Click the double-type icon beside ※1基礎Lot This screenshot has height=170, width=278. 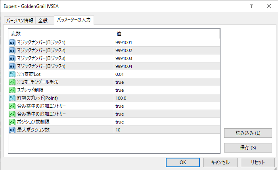coord(12,74)
